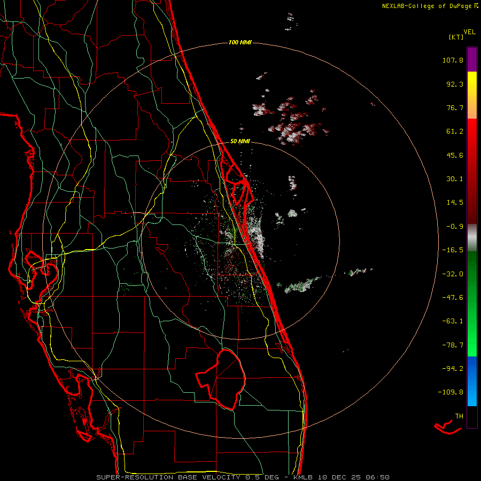This screenshot has height=481, width=481.
Task: Pick the gray near-zero color bar segment
Action: coord(472,237)
